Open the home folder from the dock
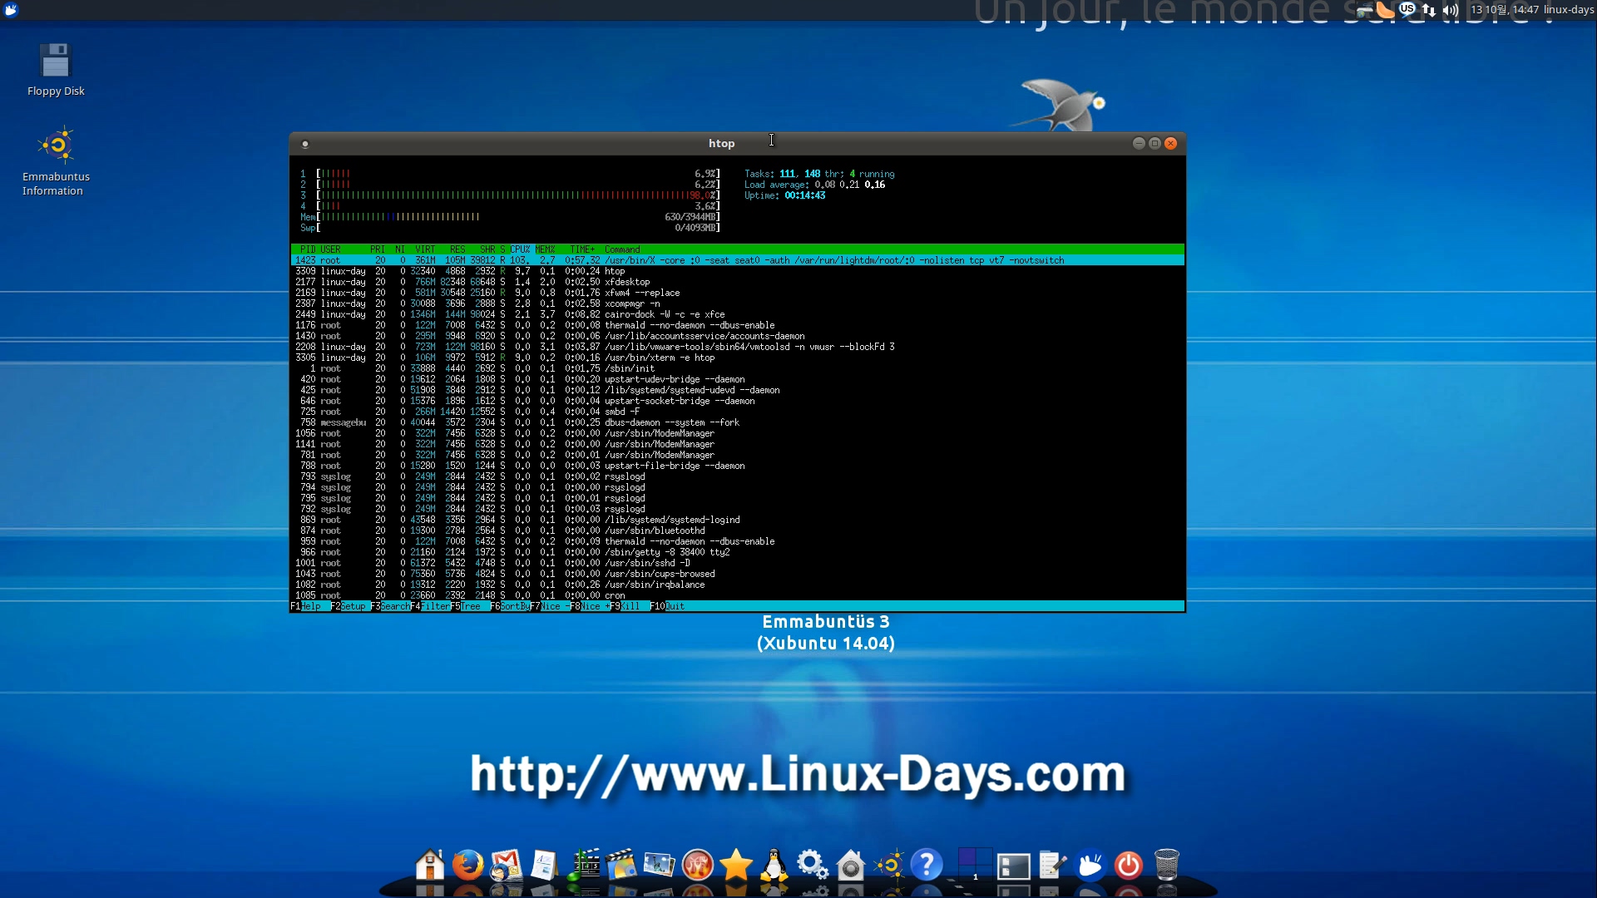Image resolution: width=1597 pixels, height=898 pixels. pyautogui.click(x=430, y=865)
